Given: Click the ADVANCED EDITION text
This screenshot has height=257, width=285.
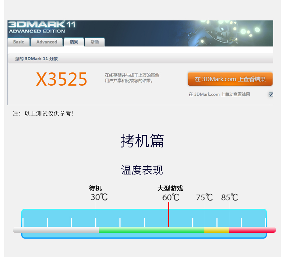Looking at the screenshot, I should 37,31.
